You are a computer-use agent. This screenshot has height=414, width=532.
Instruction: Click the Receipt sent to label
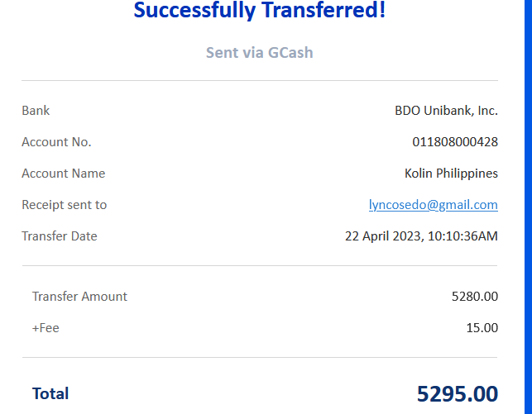[x=64, y=205]
